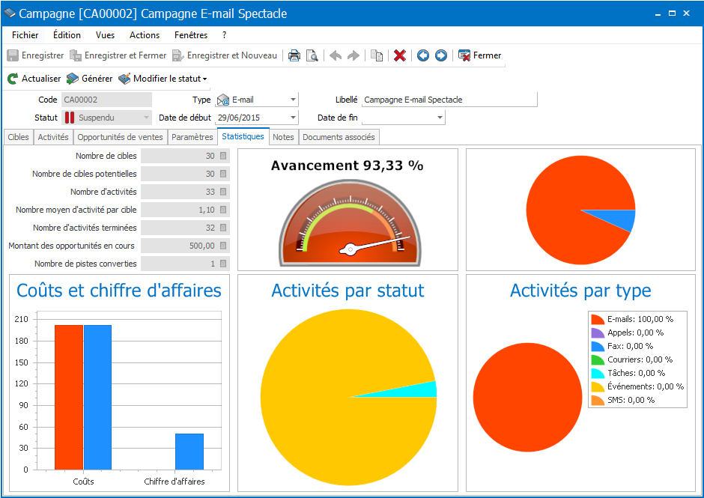Click inside the Libellé text field
The height and width of the screenshot is (498, 704).
[449, 100]
